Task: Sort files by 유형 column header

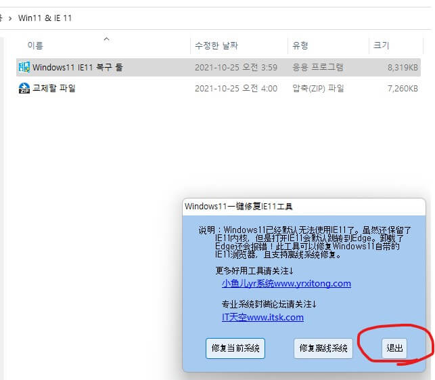Action: (x=300, y=45)
